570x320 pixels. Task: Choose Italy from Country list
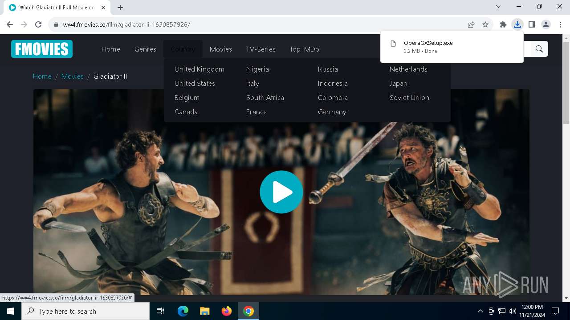[252, 83]
